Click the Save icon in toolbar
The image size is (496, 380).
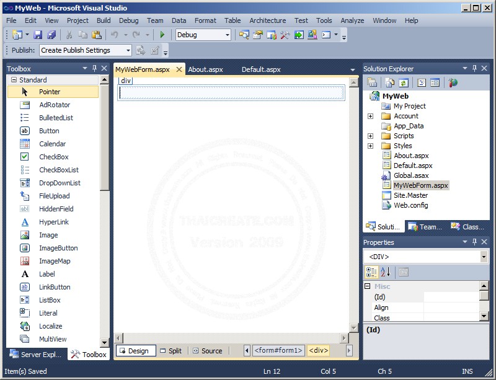(x=38, y=35)
